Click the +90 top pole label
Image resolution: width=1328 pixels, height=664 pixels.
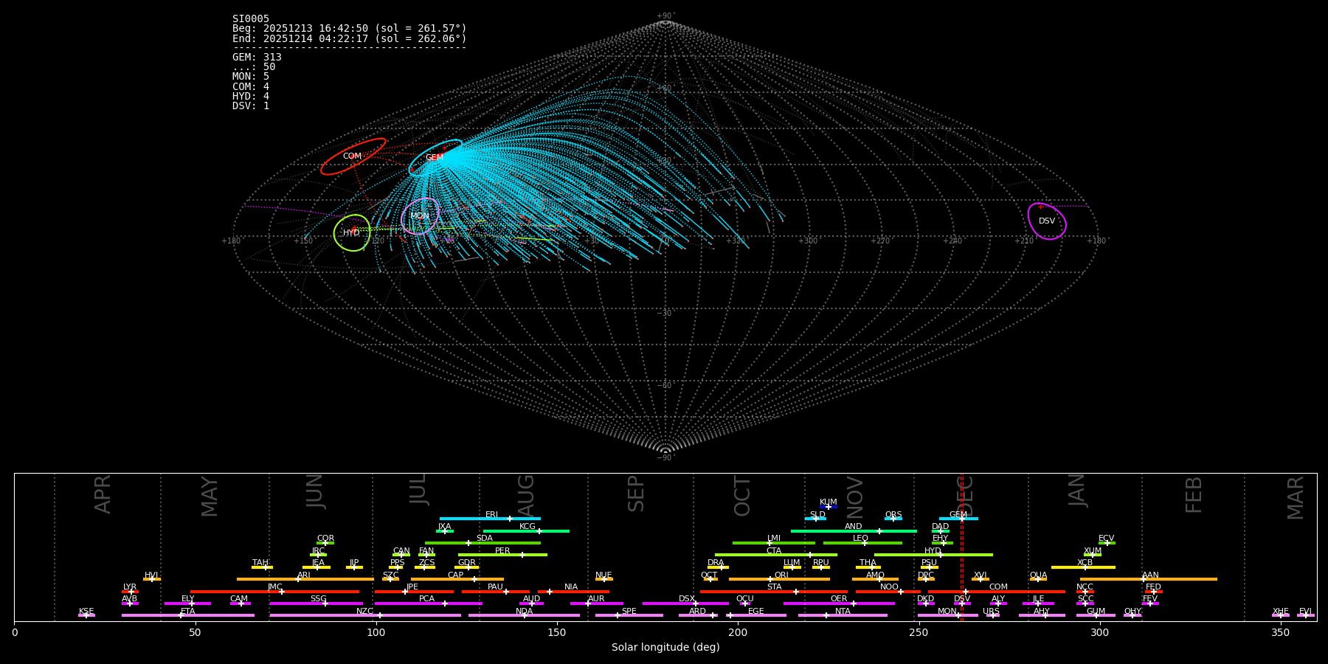pyautogui.click(x=665, y=16)
